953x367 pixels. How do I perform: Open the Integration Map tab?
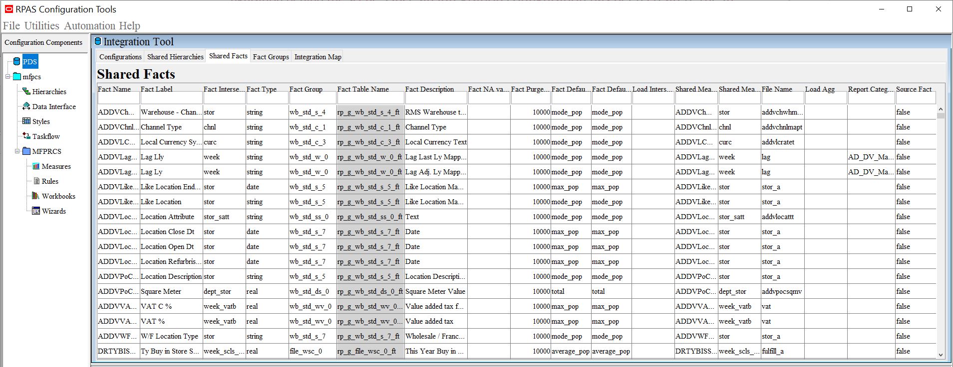click(x=318, y=57)
